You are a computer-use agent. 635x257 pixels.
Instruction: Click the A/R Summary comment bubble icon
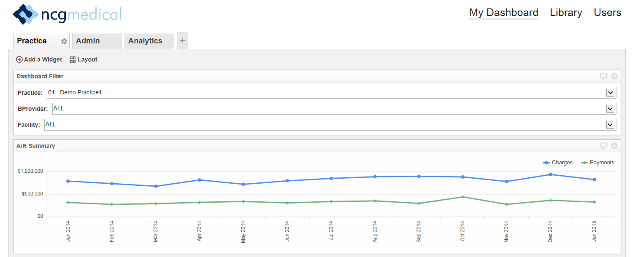(604, 146)
